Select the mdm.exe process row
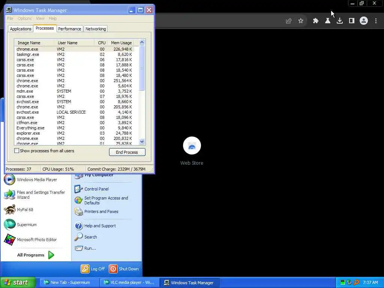The image size is (384, 288). click(x=75, y=91)
